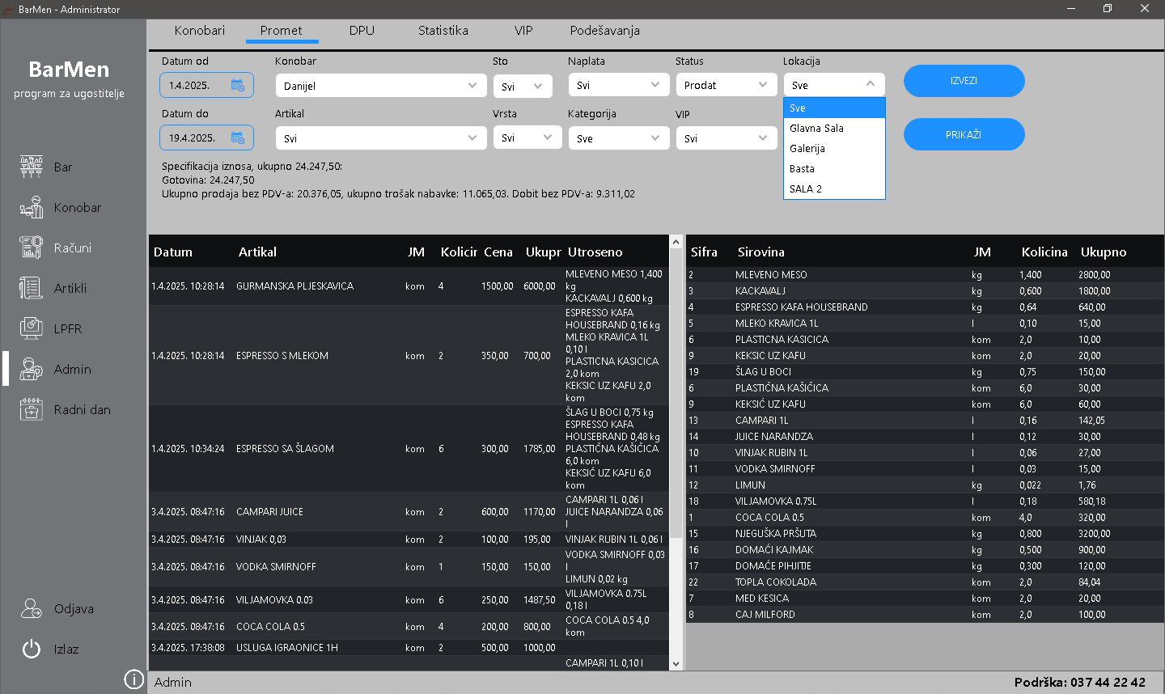Open the LPFR module icon
This screenshot has height=694, width=1165.
click(x=31, y=328)
